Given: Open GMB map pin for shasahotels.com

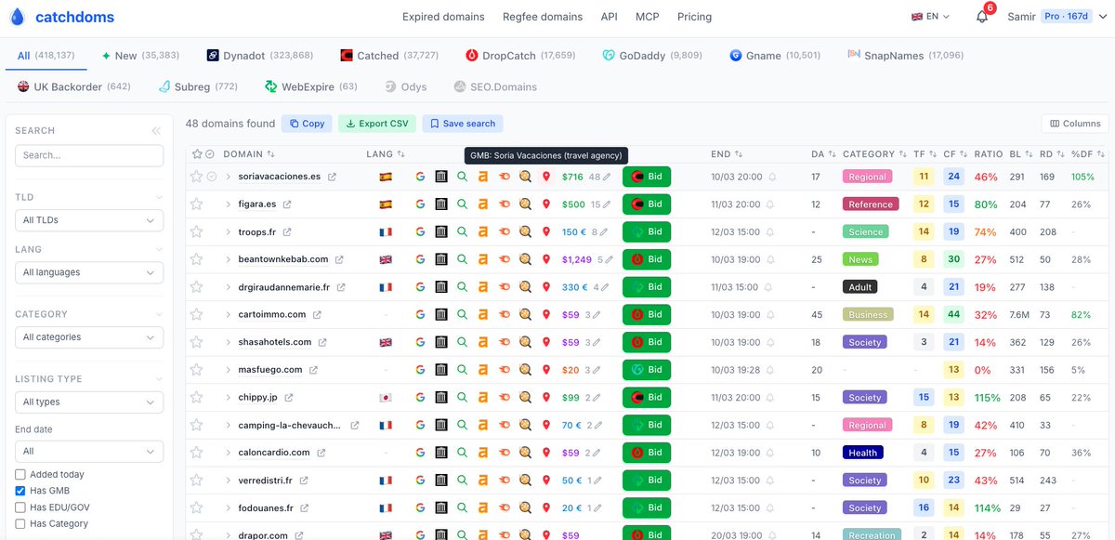Looking at the screenshot, I should coord(546,342).
